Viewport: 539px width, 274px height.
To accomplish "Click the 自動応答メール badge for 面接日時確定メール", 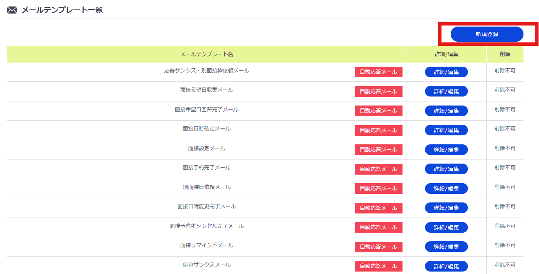I will point(378,130).
